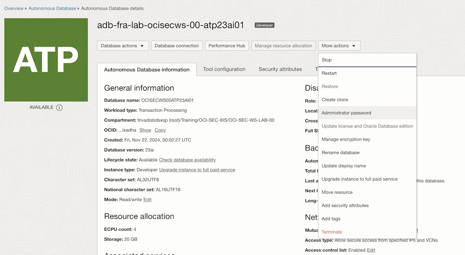This screenshot has height=255, width=465.
Task: Click the large green ATP database logo
Action: 46,60
